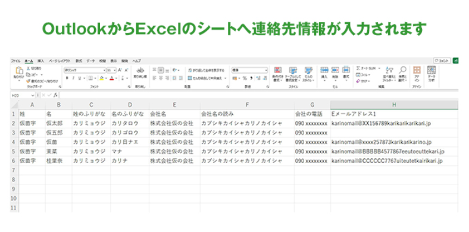The width and height of the screenshot is (469, 232).
Task: Align text to middle of cell
Action: pos(161,70)
